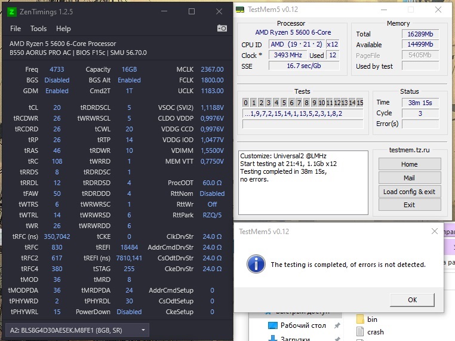The height and width of the screenshot is (341, 455).
Task: Click the Clock 3493 MHz field
Action: [x=288, y=55]
